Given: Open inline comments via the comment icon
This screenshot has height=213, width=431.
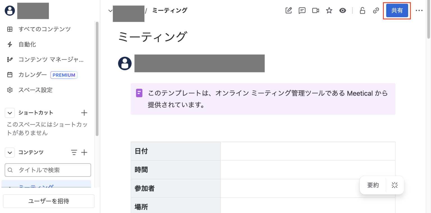Looking at the screenshot, I should click(x=302, y=10).
